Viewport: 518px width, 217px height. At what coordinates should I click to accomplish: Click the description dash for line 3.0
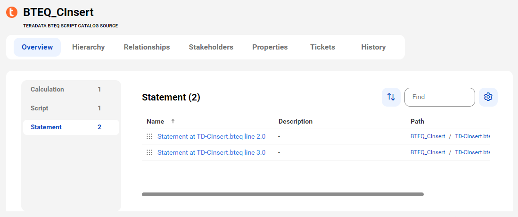click(280, 152)
